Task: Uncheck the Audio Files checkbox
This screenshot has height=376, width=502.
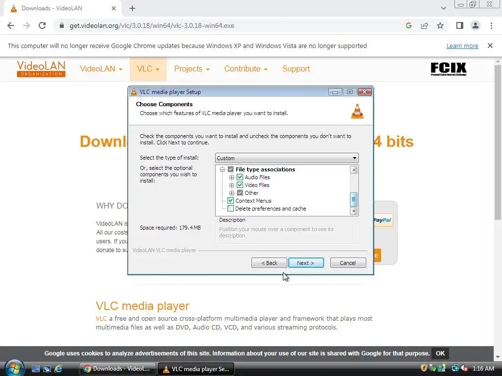Action: pos(240,177)
